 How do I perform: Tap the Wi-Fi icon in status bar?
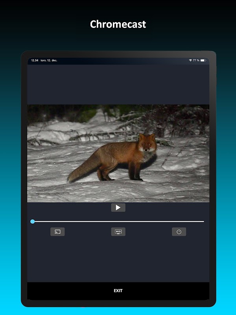190,60
